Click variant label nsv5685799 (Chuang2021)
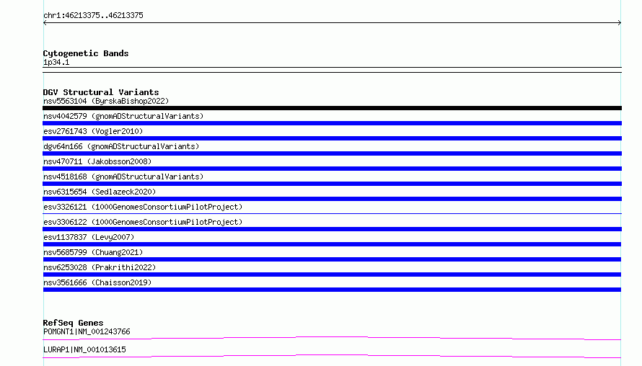 click(x=93, y=252)
